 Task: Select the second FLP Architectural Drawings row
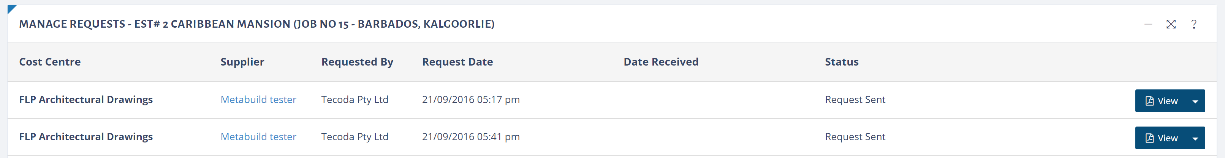[85, 137]
